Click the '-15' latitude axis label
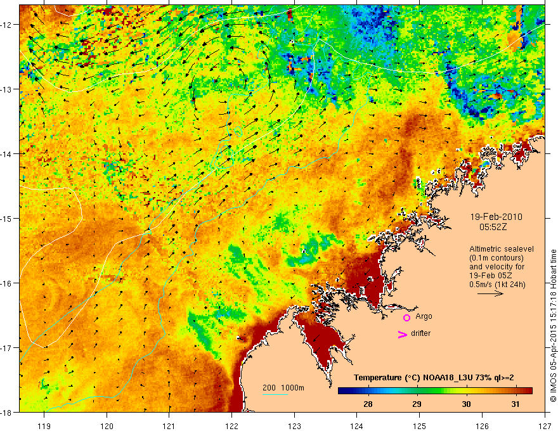558x431 pixels. [x=6, y=218]
